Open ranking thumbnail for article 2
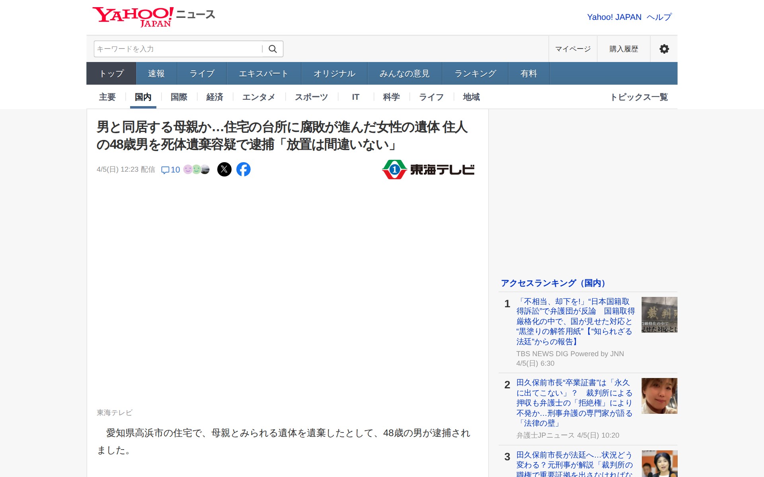 pos(659,396)
